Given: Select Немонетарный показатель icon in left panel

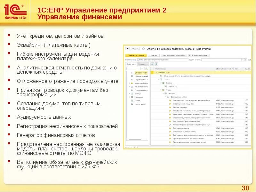Looking at the screenshot, I should click(132, 87).
